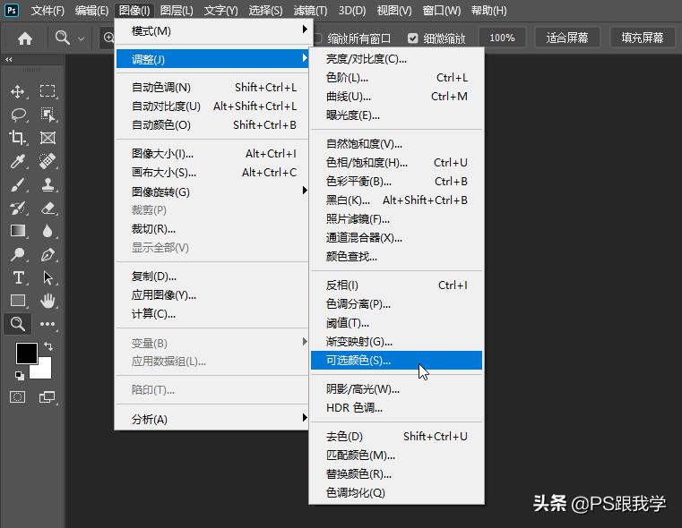Toggle the 细微缩放 checkbox

coord(413,38)
